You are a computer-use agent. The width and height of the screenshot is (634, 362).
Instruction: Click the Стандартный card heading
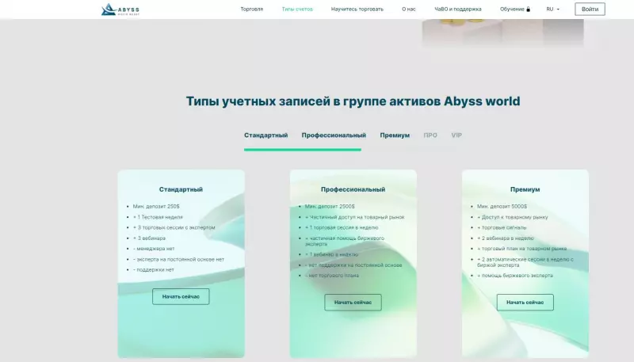click(x=181, y=189)
